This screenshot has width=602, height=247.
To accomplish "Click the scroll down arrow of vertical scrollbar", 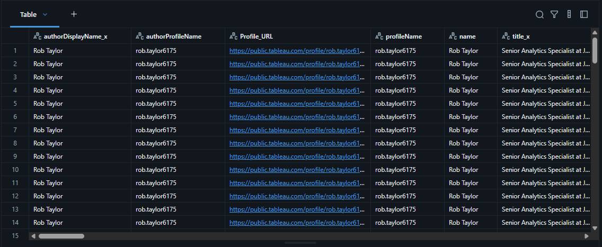I will pos(595,228).
